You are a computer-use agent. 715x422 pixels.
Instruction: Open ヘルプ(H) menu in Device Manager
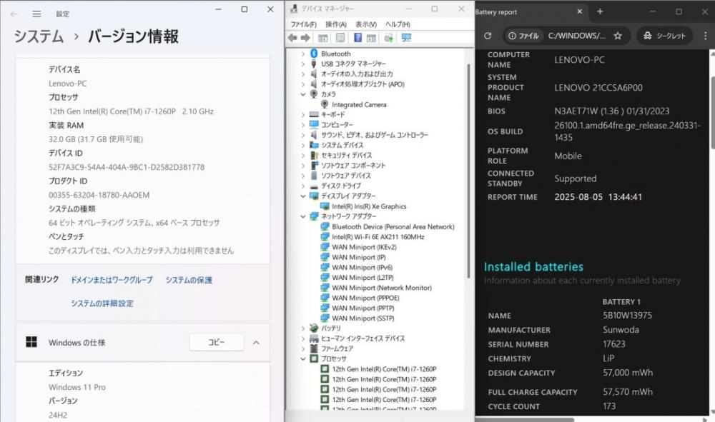(398, 24)
